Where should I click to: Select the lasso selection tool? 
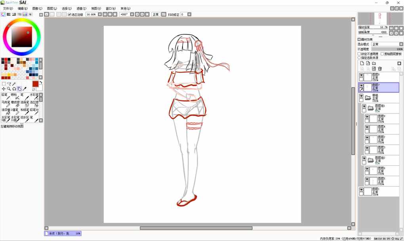click(x=9, y=83)
